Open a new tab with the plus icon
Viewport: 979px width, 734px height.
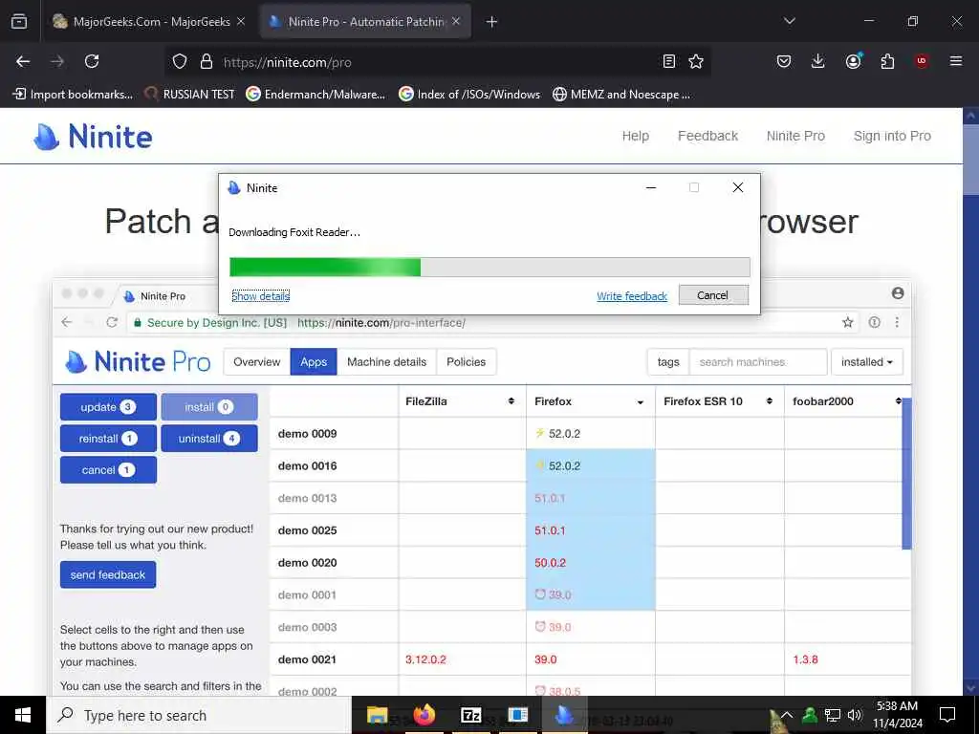tap(491, 22)
